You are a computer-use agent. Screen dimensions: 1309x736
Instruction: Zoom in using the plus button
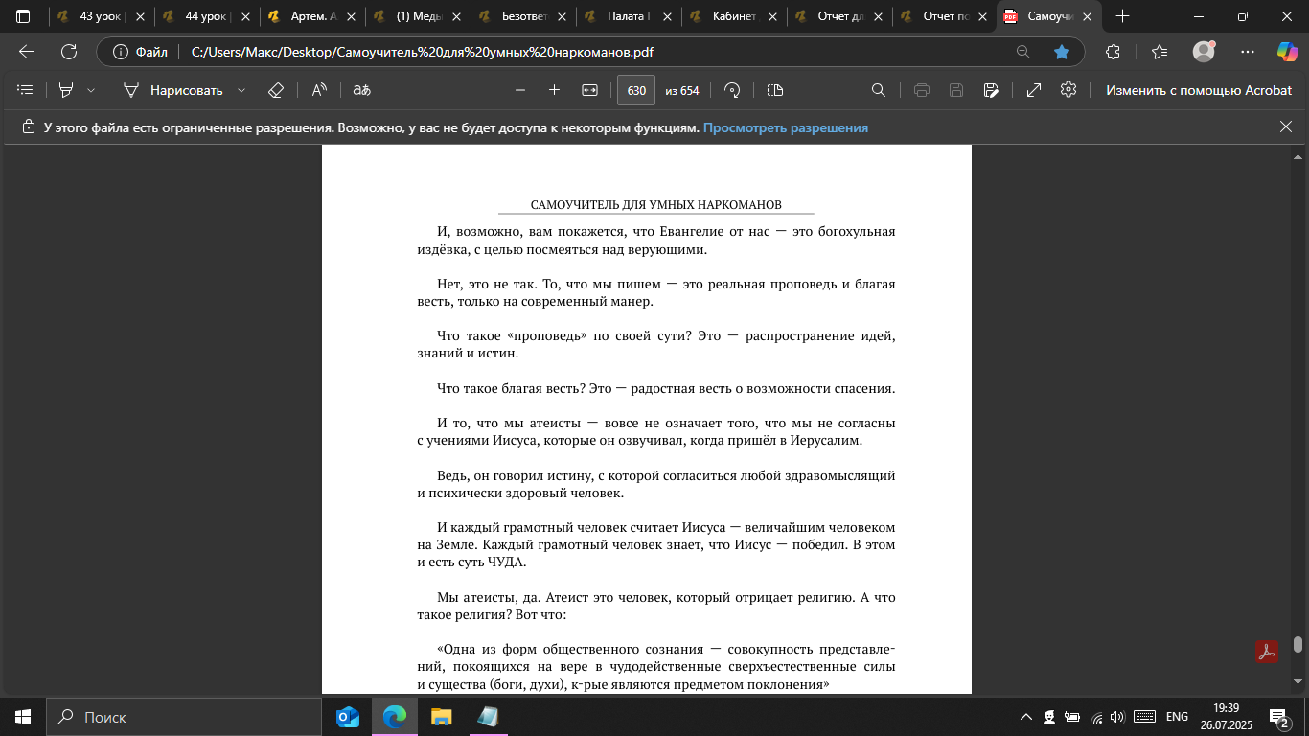click(x=554, y=90)
